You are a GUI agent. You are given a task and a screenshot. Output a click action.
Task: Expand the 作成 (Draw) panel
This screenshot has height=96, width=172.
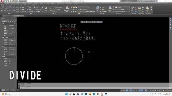click(10, 14)
